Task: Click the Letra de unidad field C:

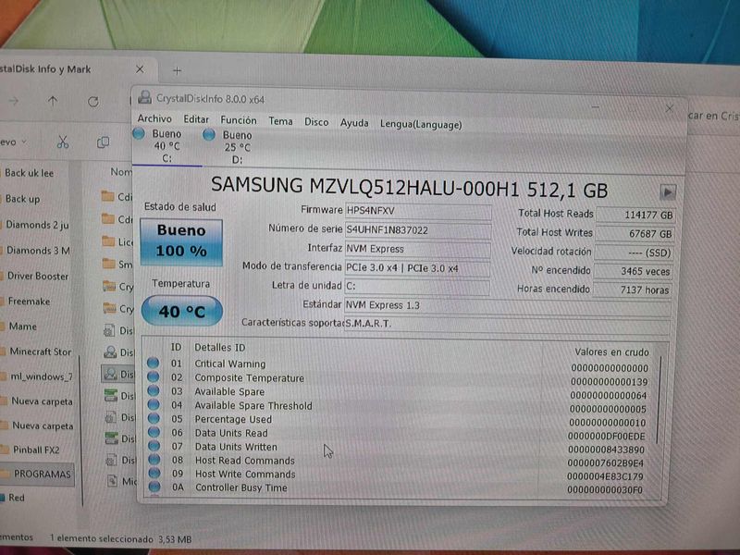Action: (x=417, y=287)
